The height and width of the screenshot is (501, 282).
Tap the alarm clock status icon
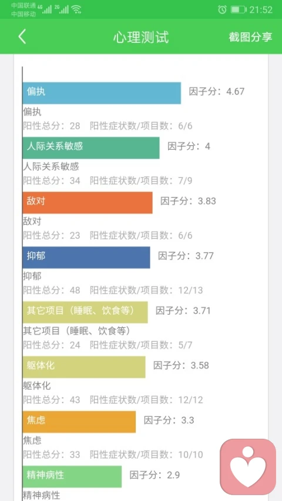pos(222,9)
